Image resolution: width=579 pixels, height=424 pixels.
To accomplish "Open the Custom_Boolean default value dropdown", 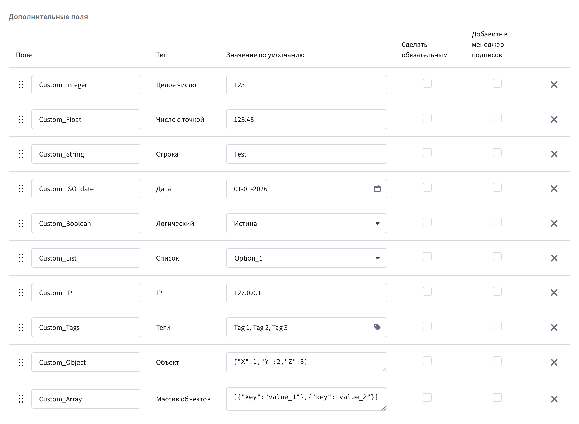I will (x=306, y=223).
